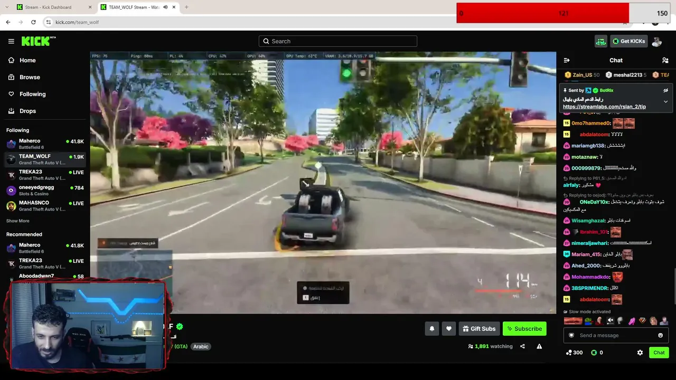Go to Home in sidebar
676x380 pixels.
click(22, 60)
